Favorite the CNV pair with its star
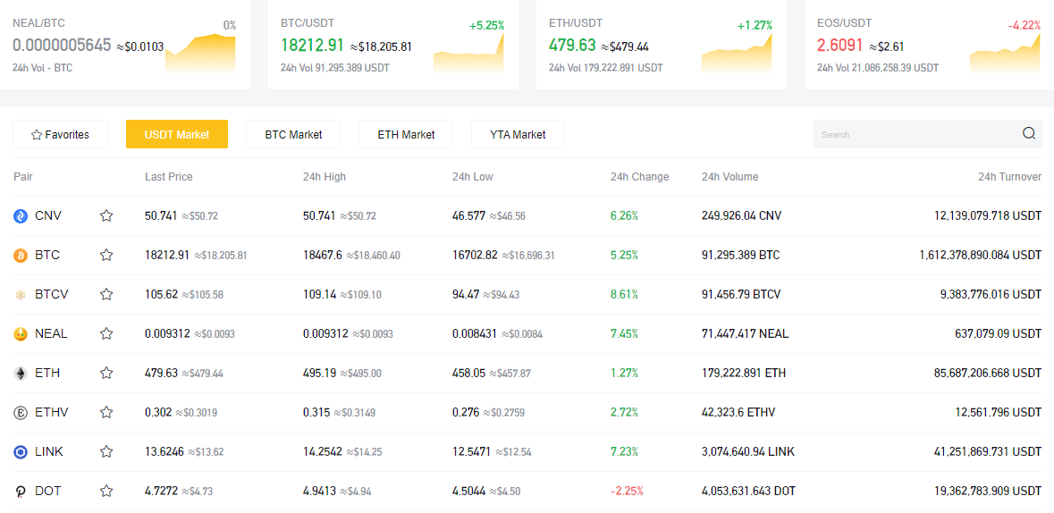The height and width of the screenshot is (513, 1054). [106, 215]
